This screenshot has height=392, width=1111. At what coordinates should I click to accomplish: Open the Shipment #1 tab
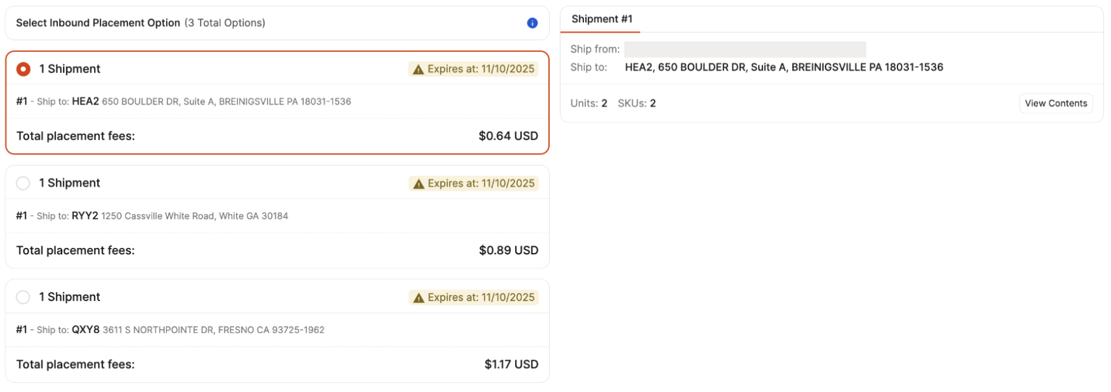(x=602, y=19)
